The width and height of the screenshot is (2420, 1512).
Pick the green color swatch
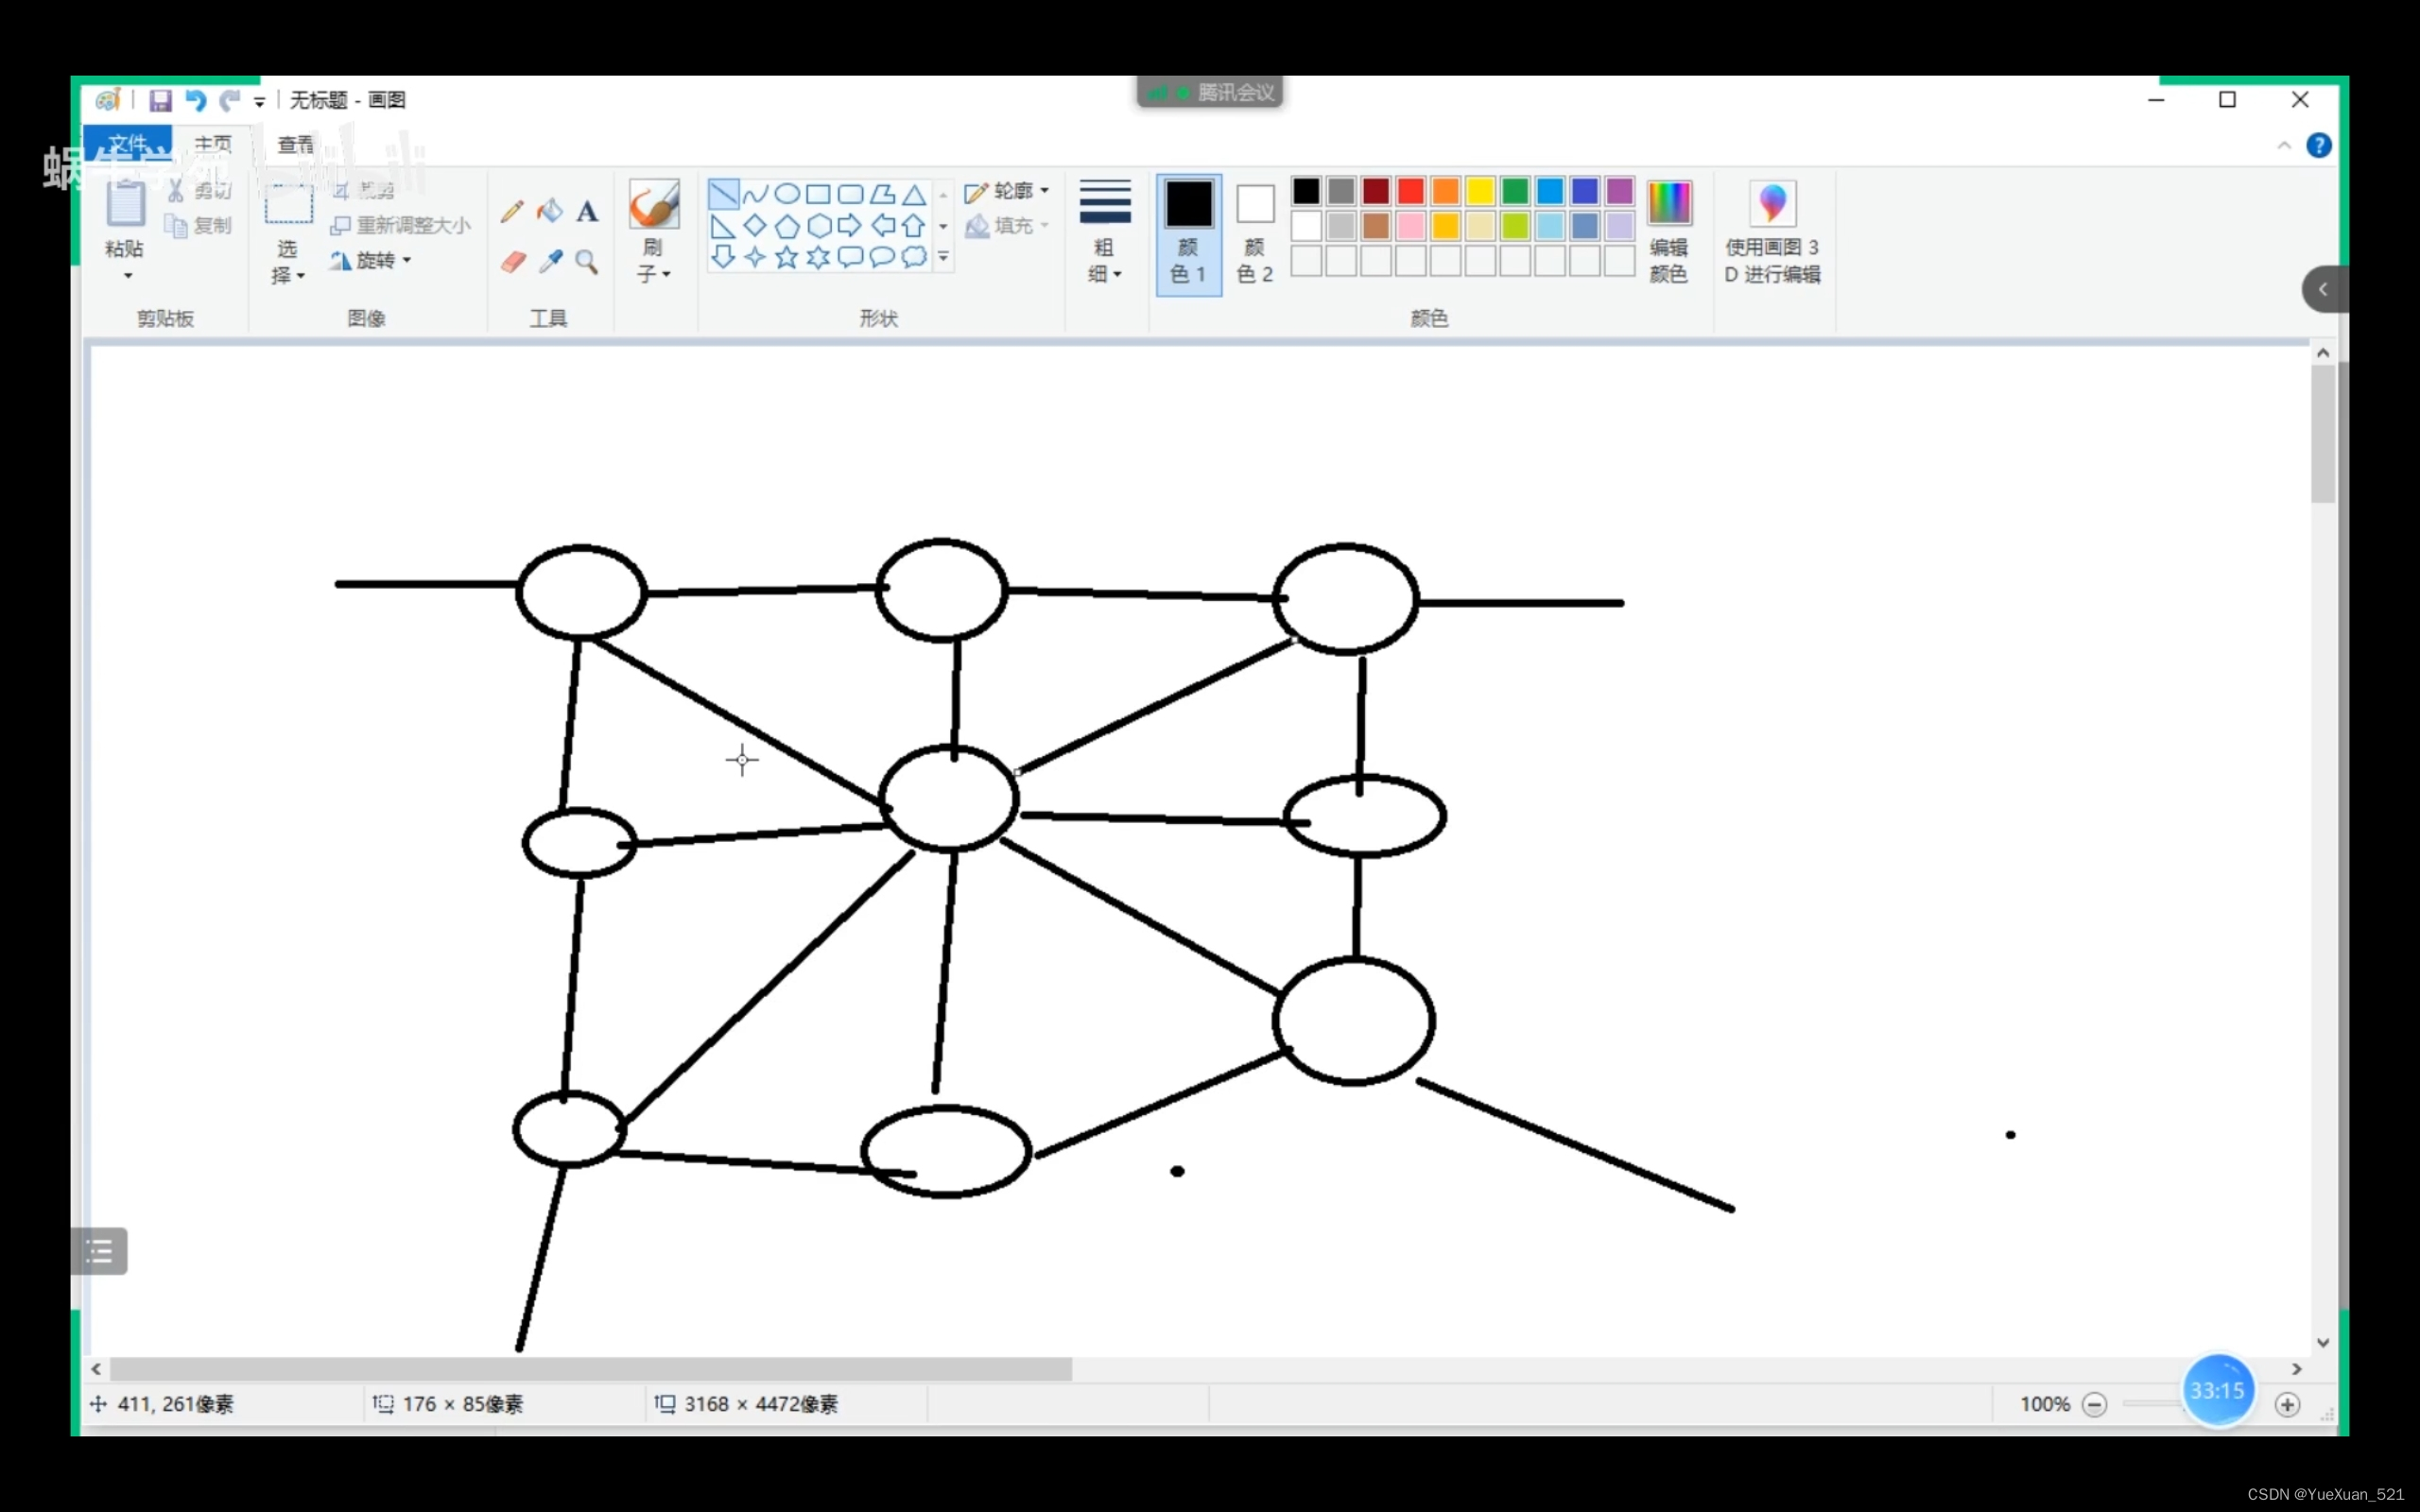1515,191
